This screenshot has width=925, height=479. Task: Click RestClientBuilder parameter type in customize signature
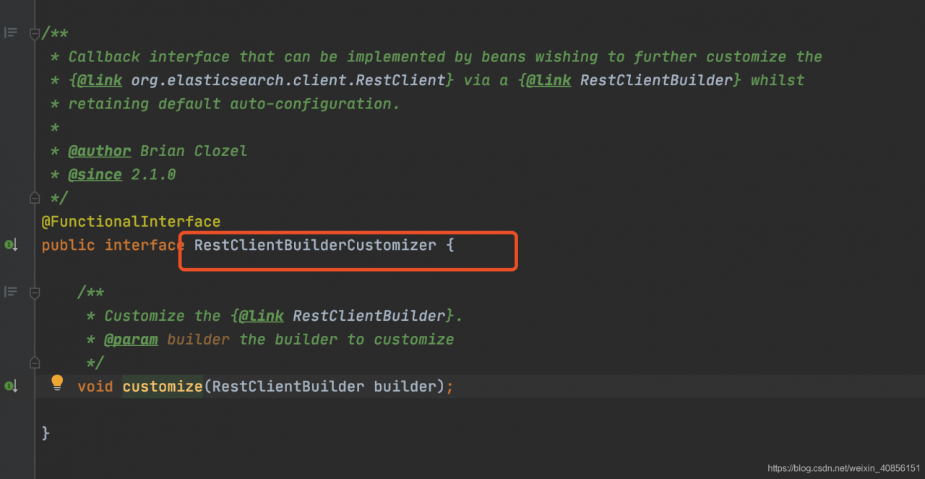coord(288,387)
